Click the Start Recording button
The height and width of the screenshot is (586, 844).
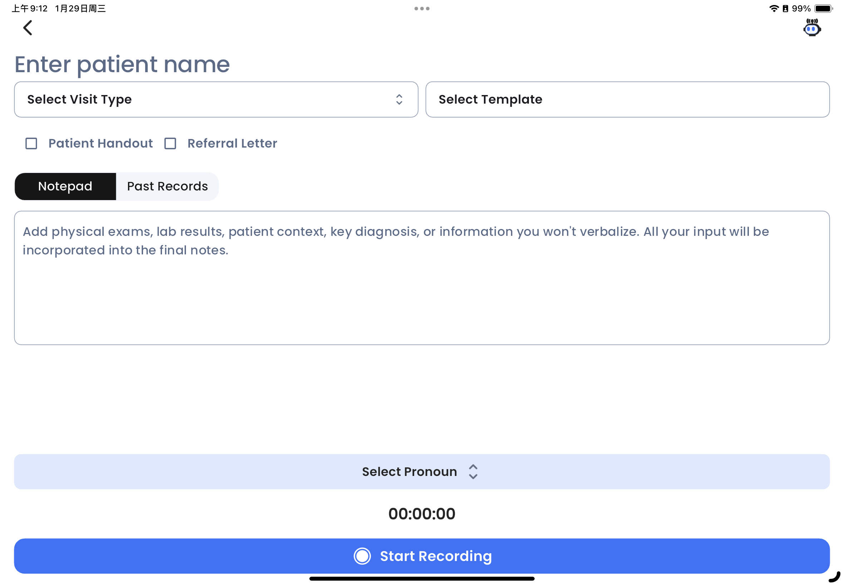(422, 556)
